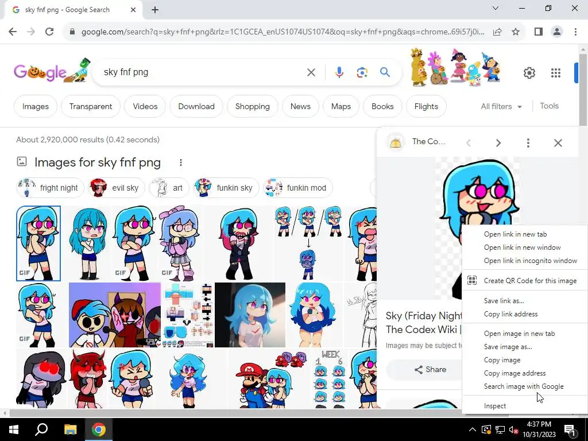Viewport: 588px width, 441px height.
Task: Apply the Transparent filter chip
Action: (x=90, y=106)
